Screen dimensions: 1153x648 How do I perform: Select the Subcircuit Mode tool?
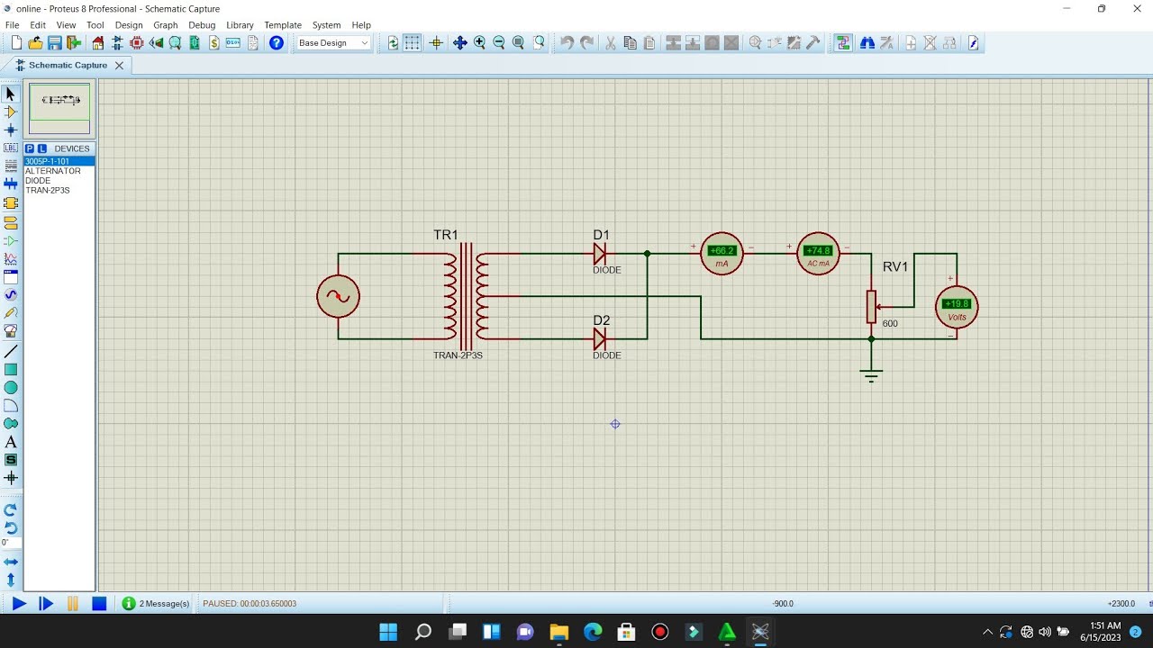tap(11, 202)
